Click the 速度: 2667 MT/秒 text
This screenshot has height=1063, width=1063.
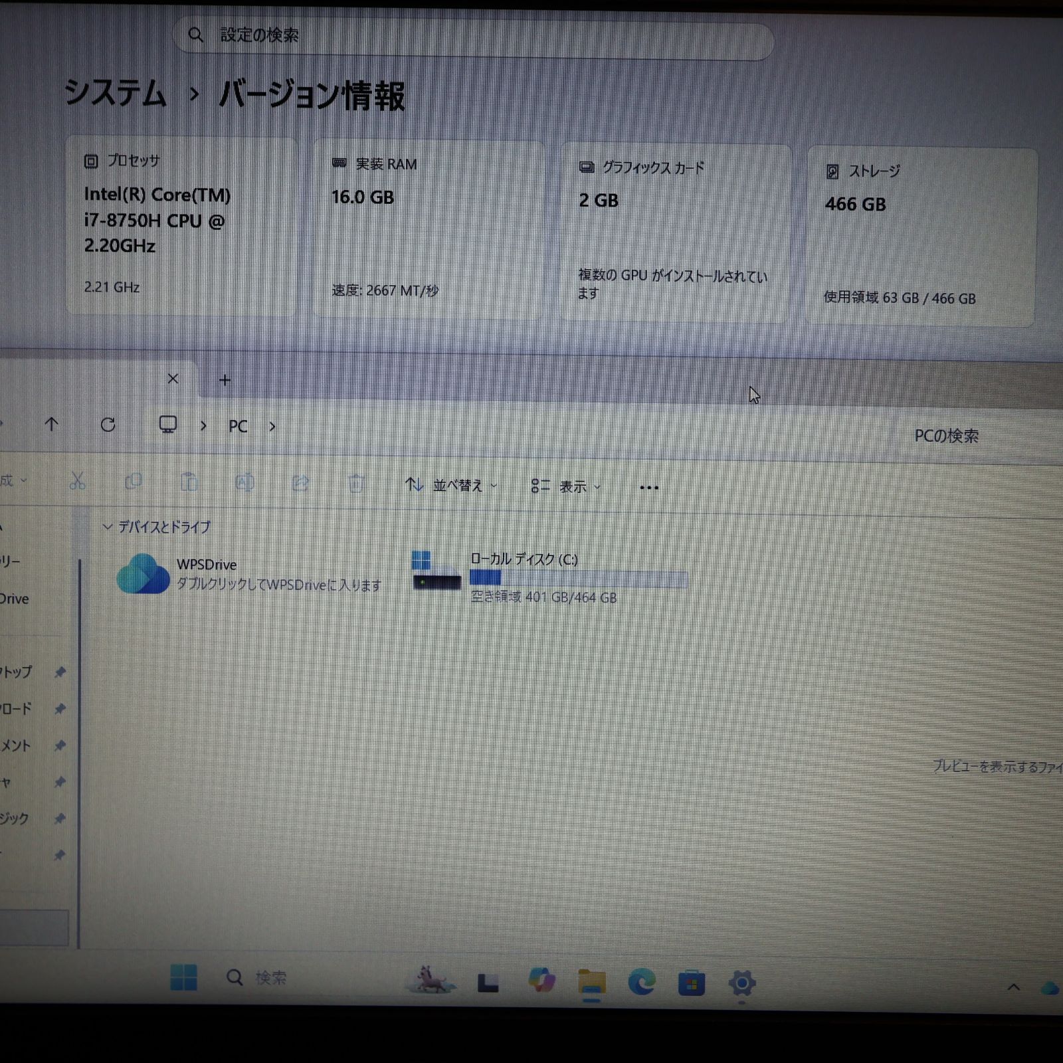coord(385,290)
